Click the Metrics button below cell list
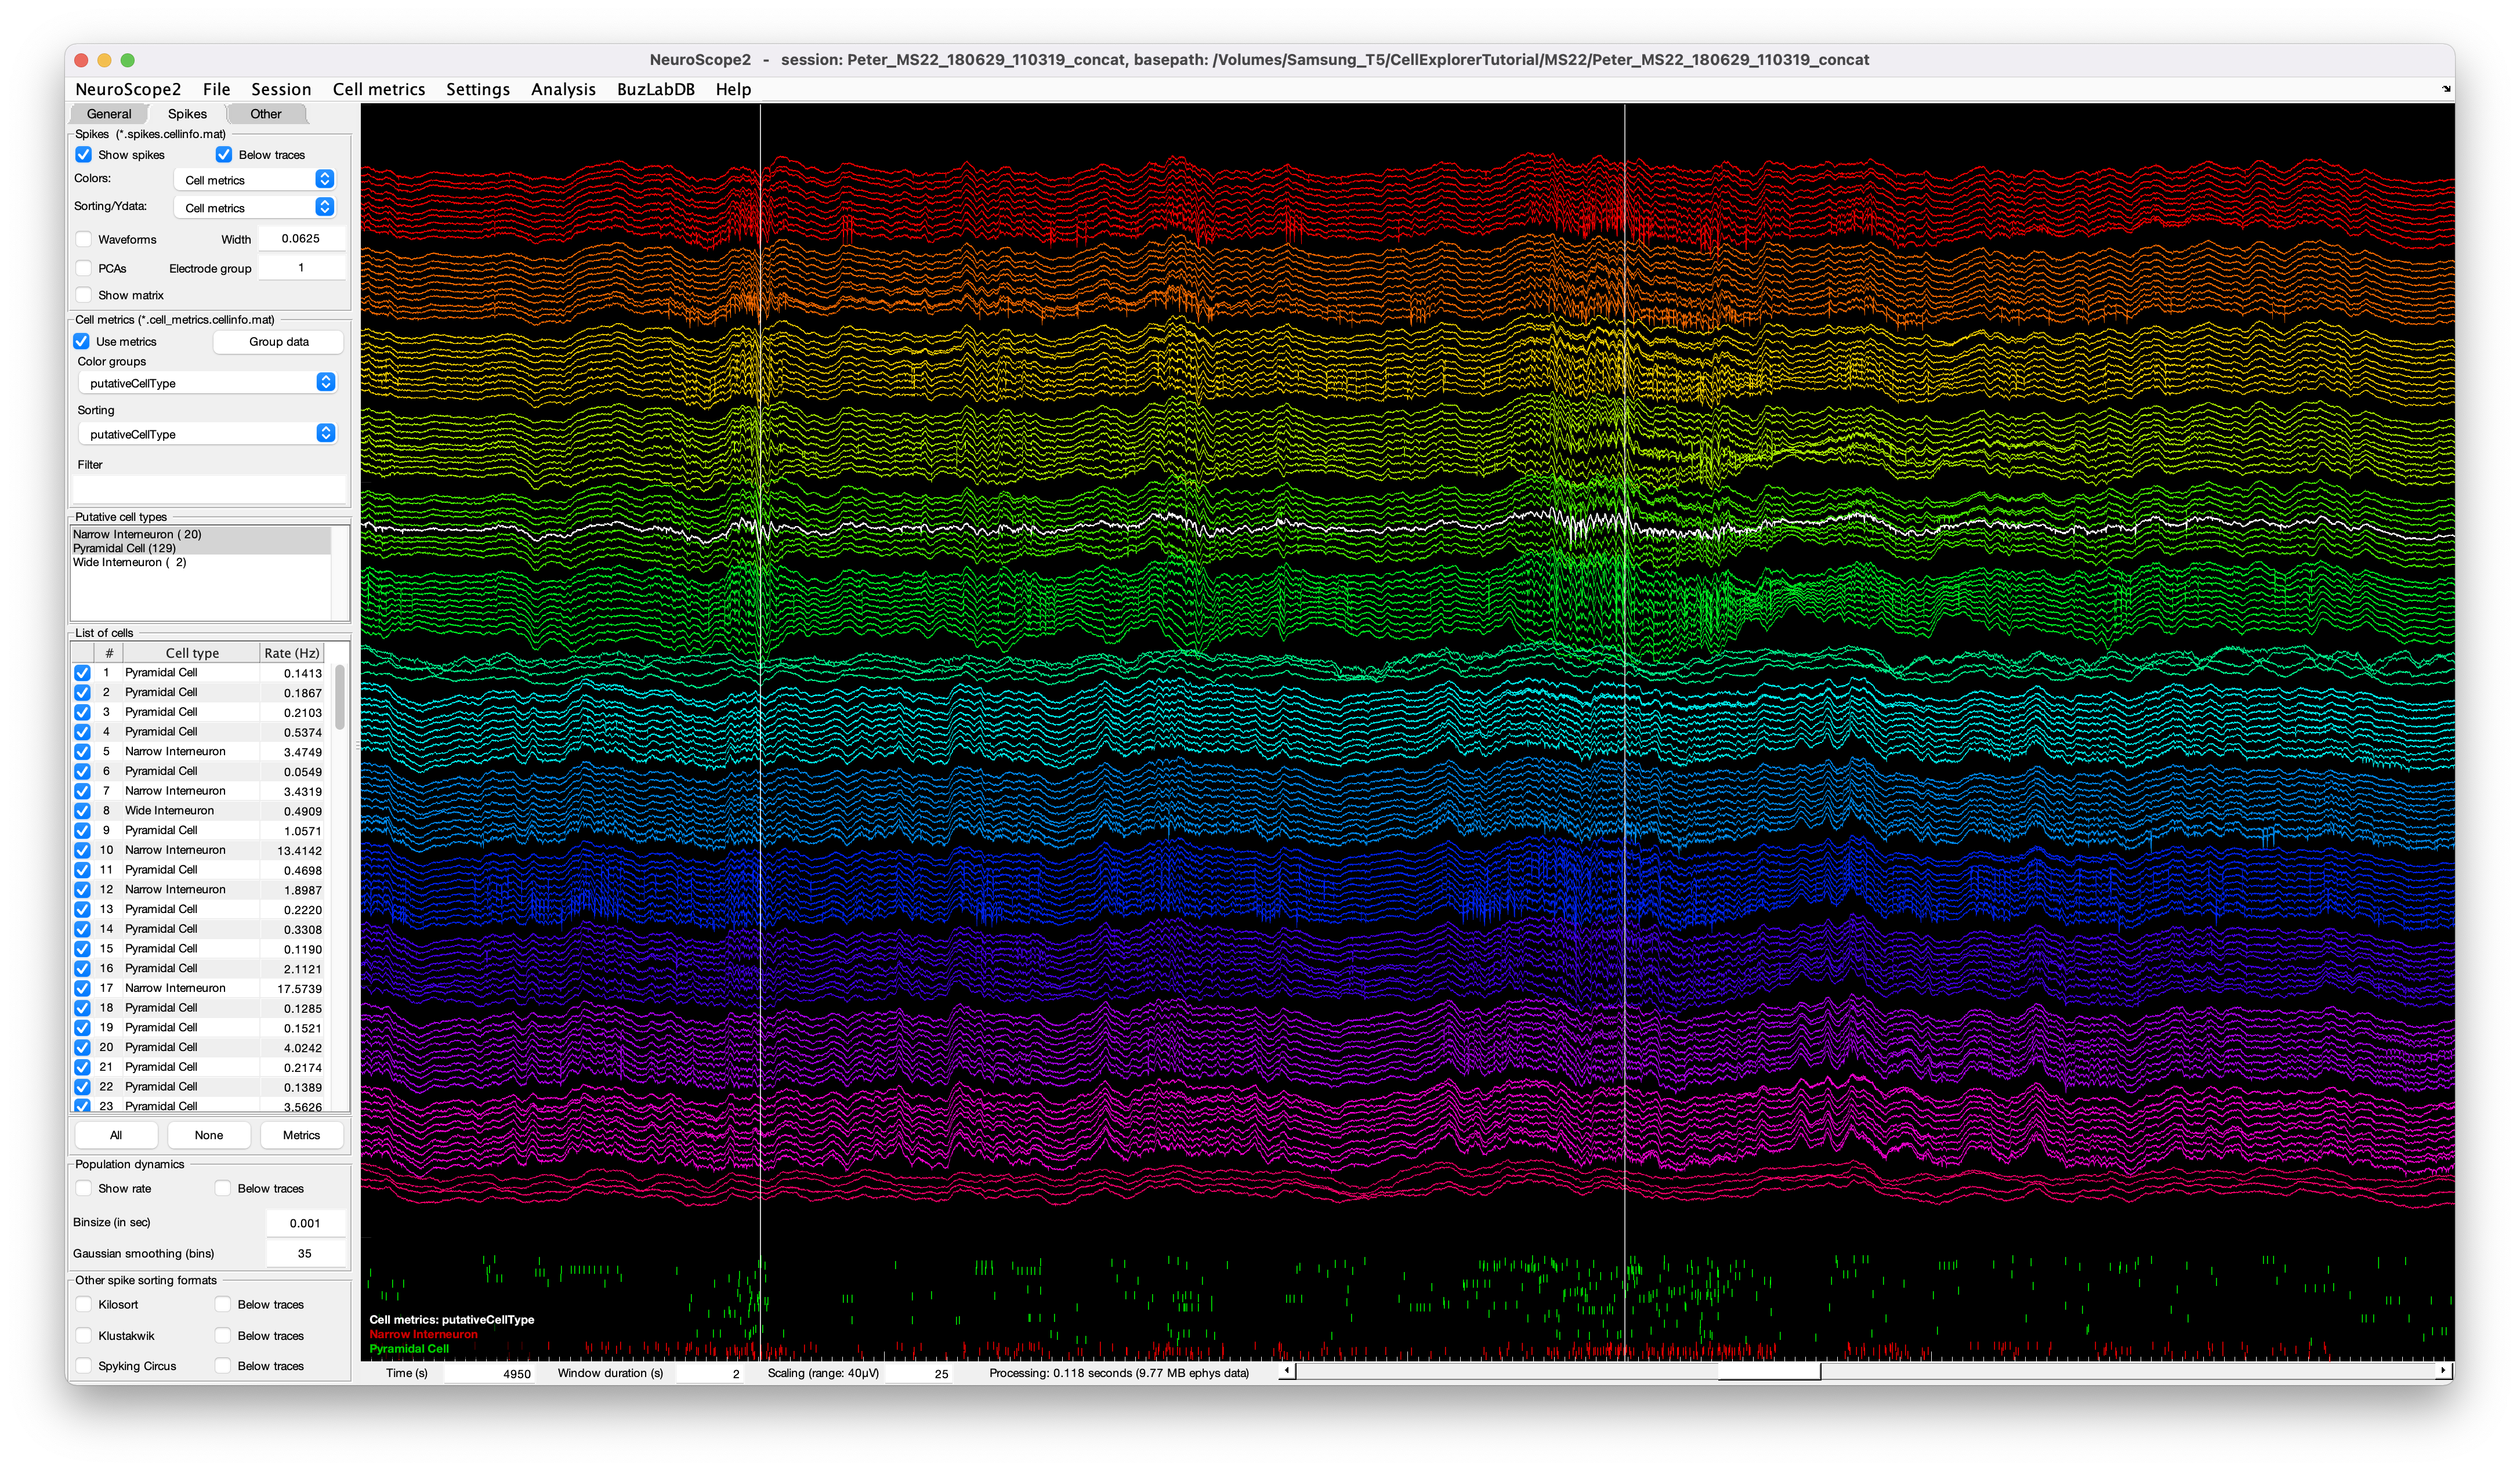Screen dimensions: 2520x1471 (301, 1135)
